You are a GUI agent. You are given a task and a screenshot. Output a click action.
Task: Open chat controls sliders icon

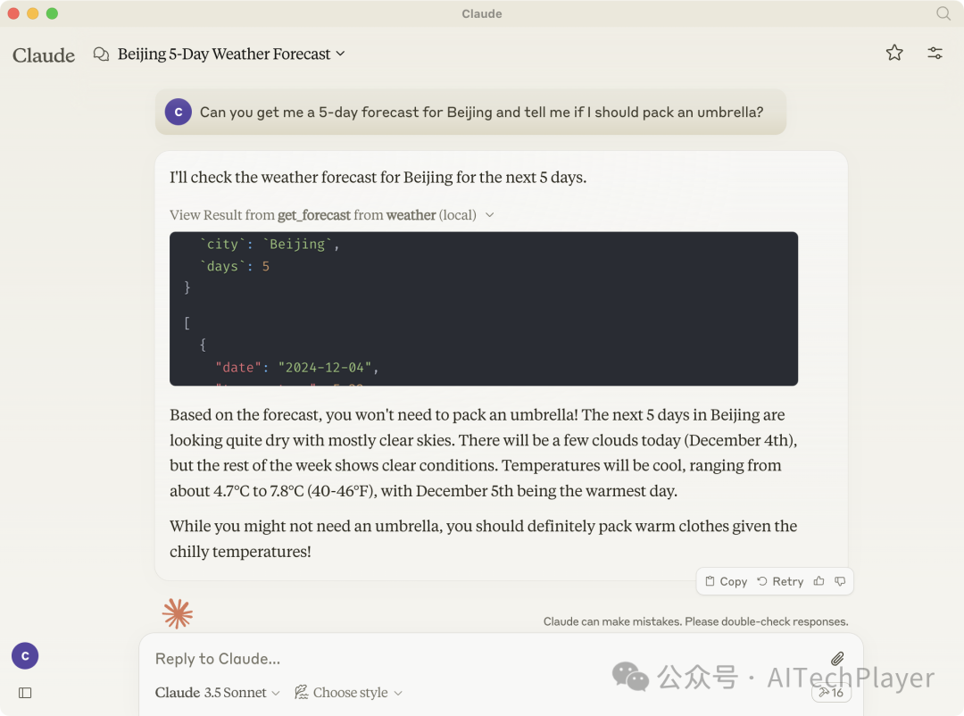[935, 53]
